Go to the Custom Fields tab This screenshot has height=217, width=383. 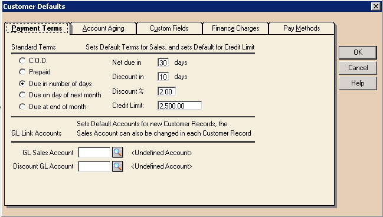tap(169, 28)
